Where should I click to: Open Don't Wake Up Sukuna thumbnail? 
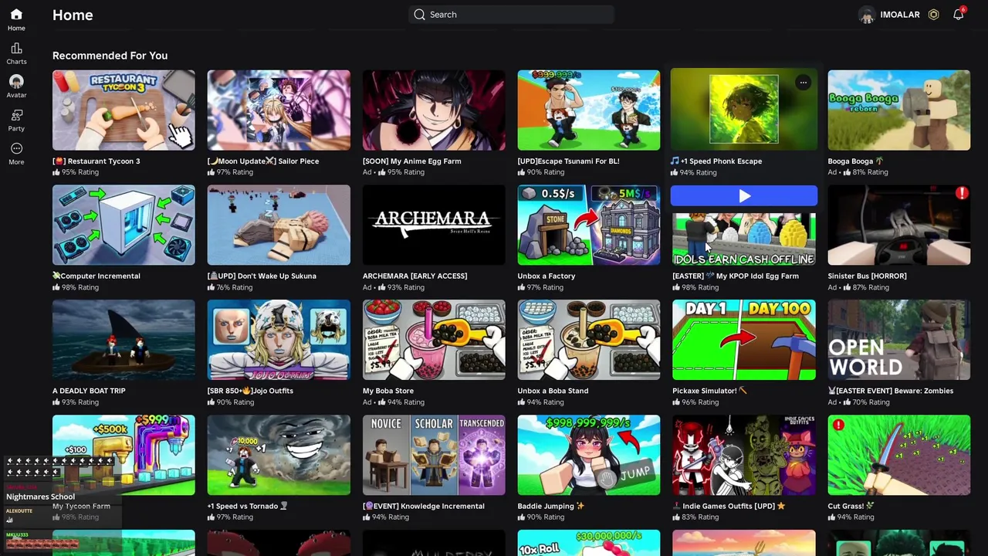tap(279, 225)
